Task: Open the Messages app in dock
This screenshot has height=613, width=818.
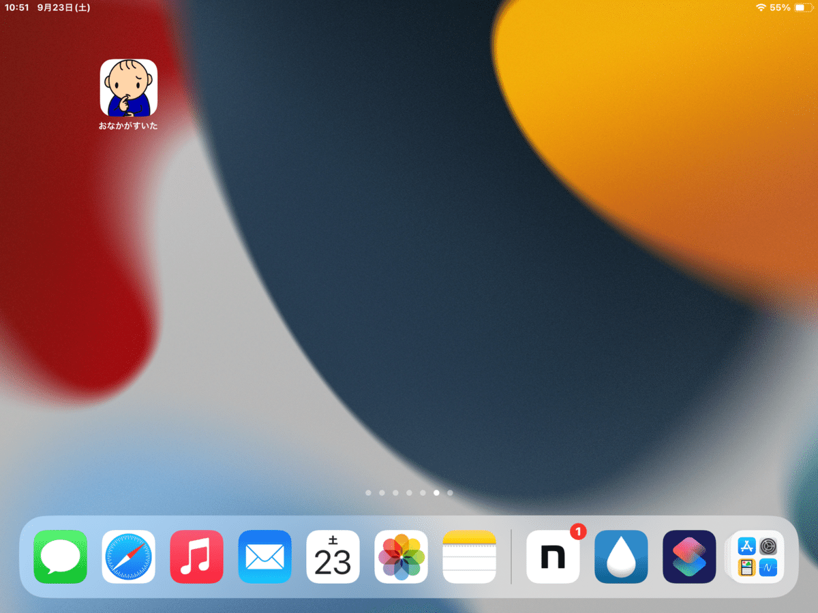Action: [x=61, y=556]
